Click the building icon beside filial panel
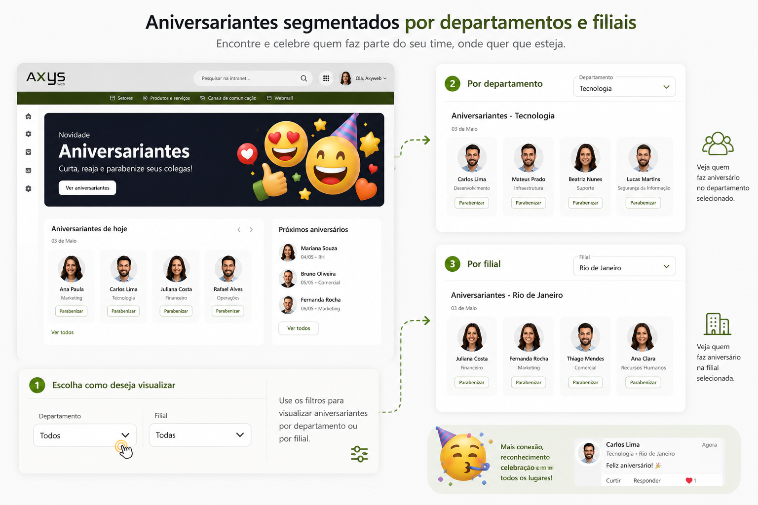The image size is (758, 505). coord(717,324)
